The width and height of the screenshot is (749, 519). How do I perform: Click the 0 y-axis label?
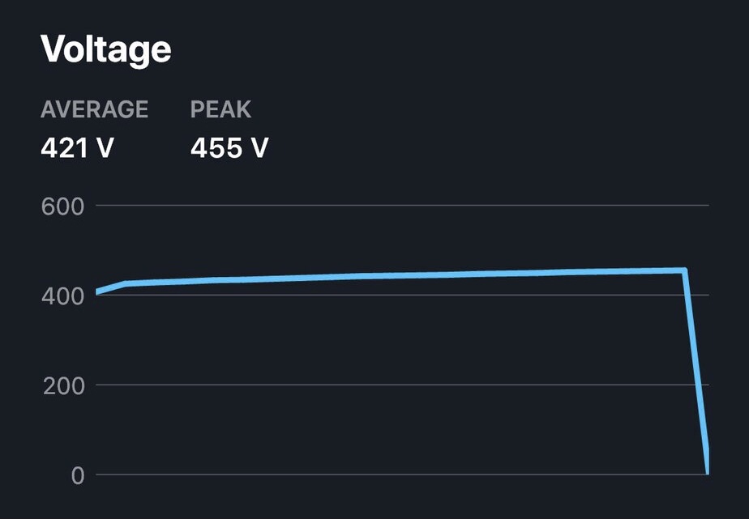(x=77, y=476)
